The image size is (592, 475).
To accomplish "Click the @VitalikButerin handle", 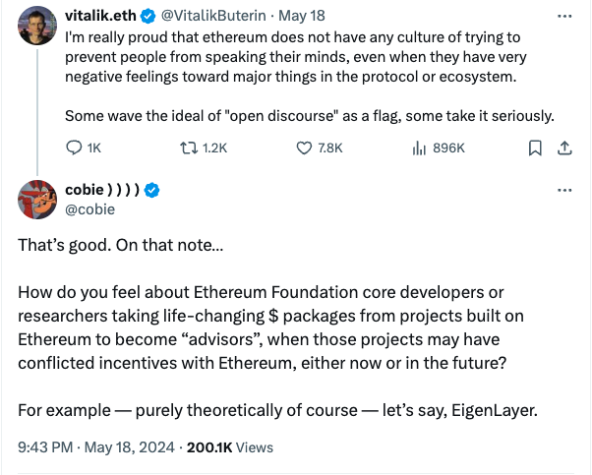I will pyautogui.click(x=220, y=18).
